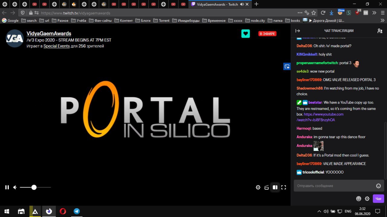Image resolution: width=387 pixels, height=217 pixels.
Task: Open the chat users list icon
Action: tap(380, 31)
